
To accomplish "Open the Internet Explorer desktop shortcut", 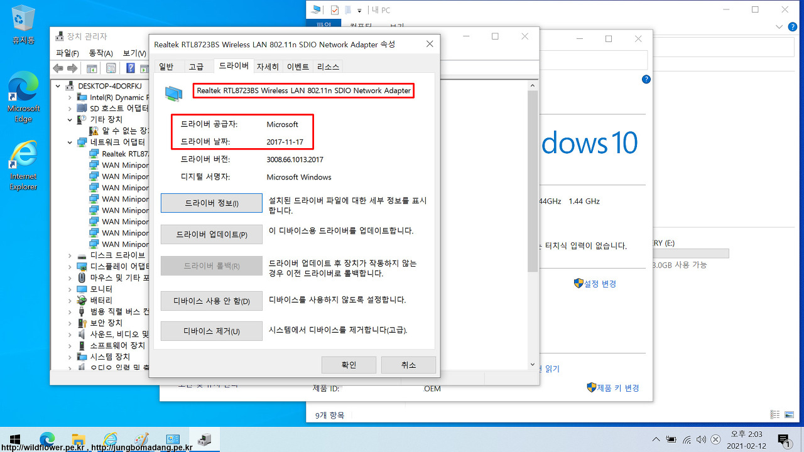I will (x=23, y=164).
